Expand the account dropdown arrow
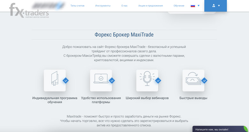 [219, 6]
